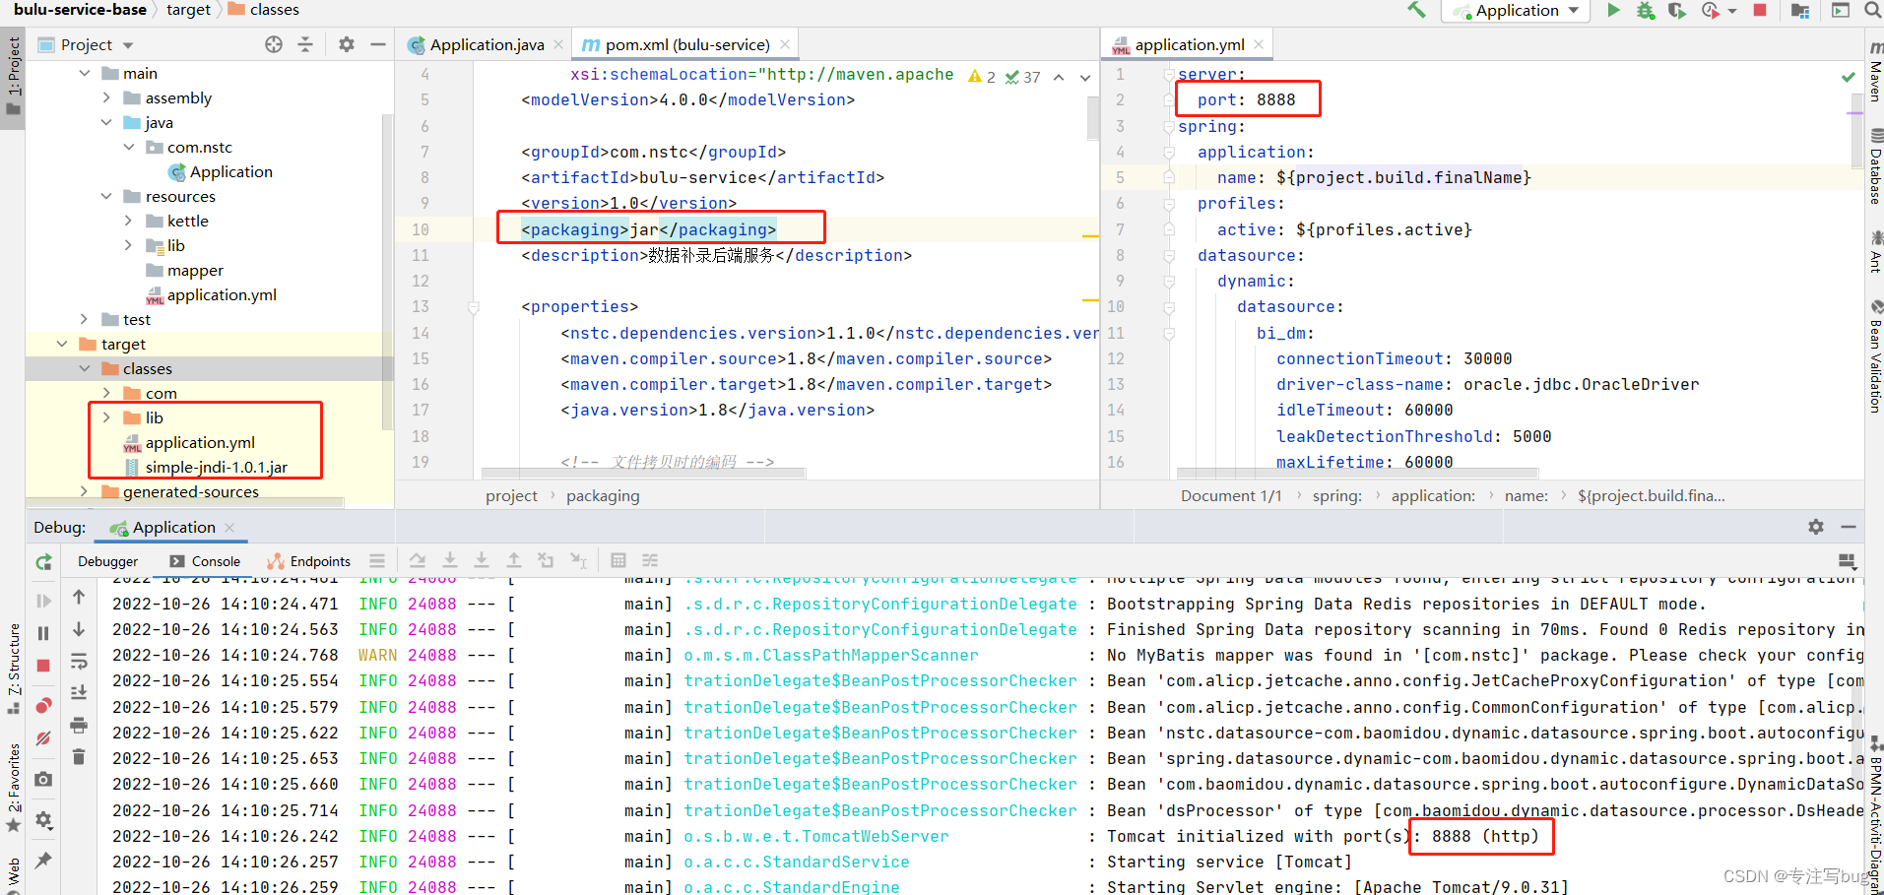Screen dimensions: 1884x895
Task: Run Application with coverage shield icon
Action: 1677,10
